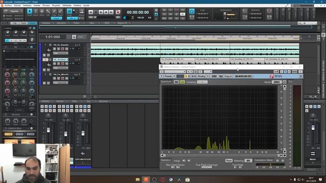Open File Explorer from Windows taskbar
This screenshot has width=326, height=183.
(138, 179)
